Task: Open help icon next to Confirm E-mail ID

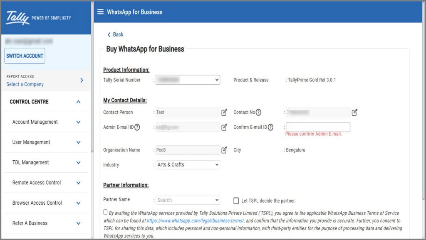Action: (270, 127)
